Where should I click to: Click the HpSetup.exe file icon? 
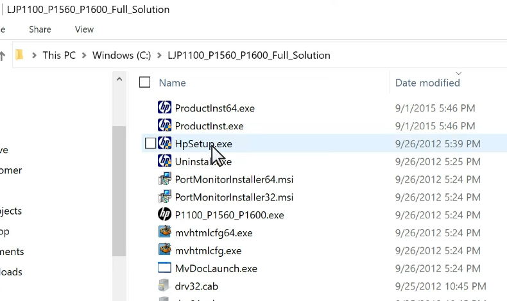(x=164, y=143)
